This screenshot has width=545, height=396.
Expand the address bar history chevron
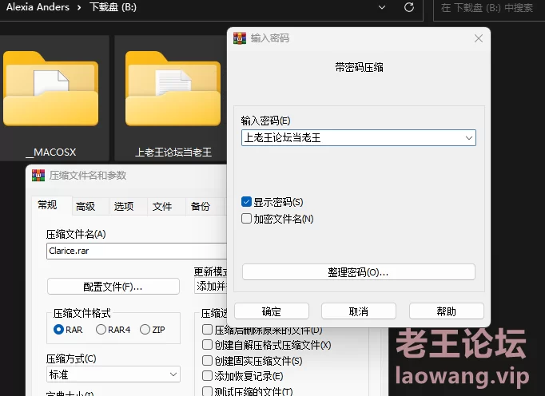pyautogui.click(x=378, y=7)
